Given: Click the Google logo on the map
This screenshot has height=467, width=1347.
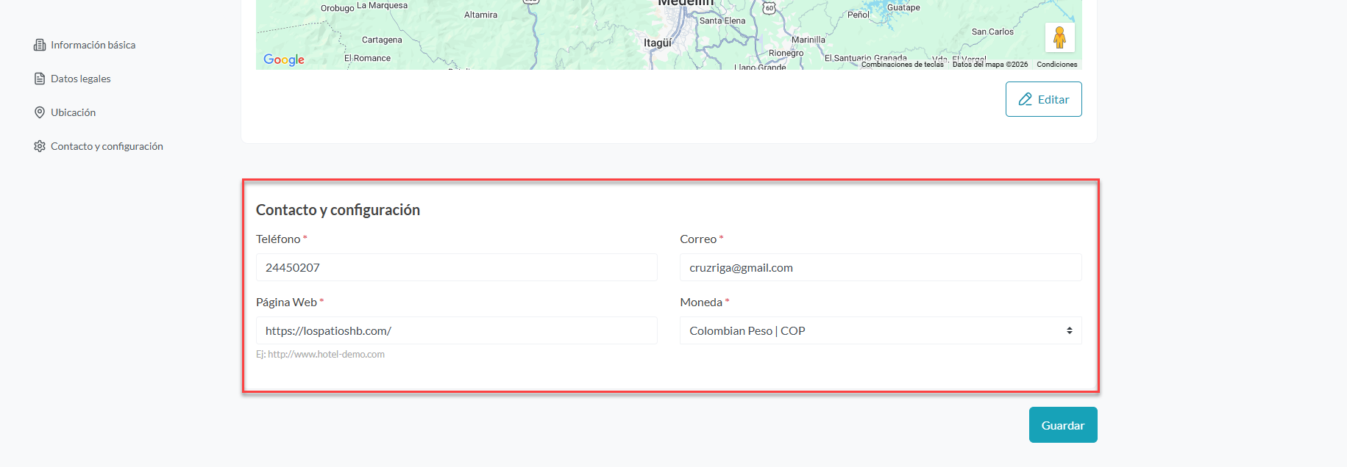Looking at the screenshot, I should pos(284,60).
